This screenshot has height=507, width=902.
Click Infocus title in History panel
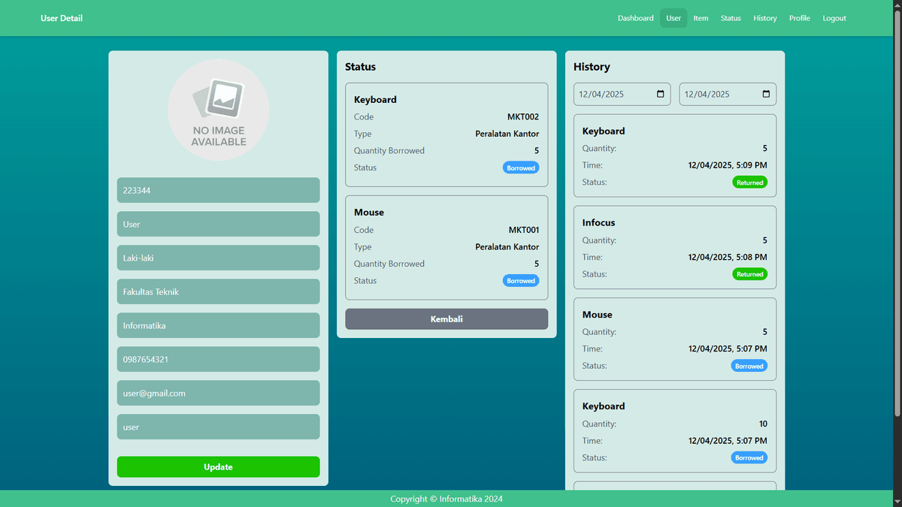(599, 223)
